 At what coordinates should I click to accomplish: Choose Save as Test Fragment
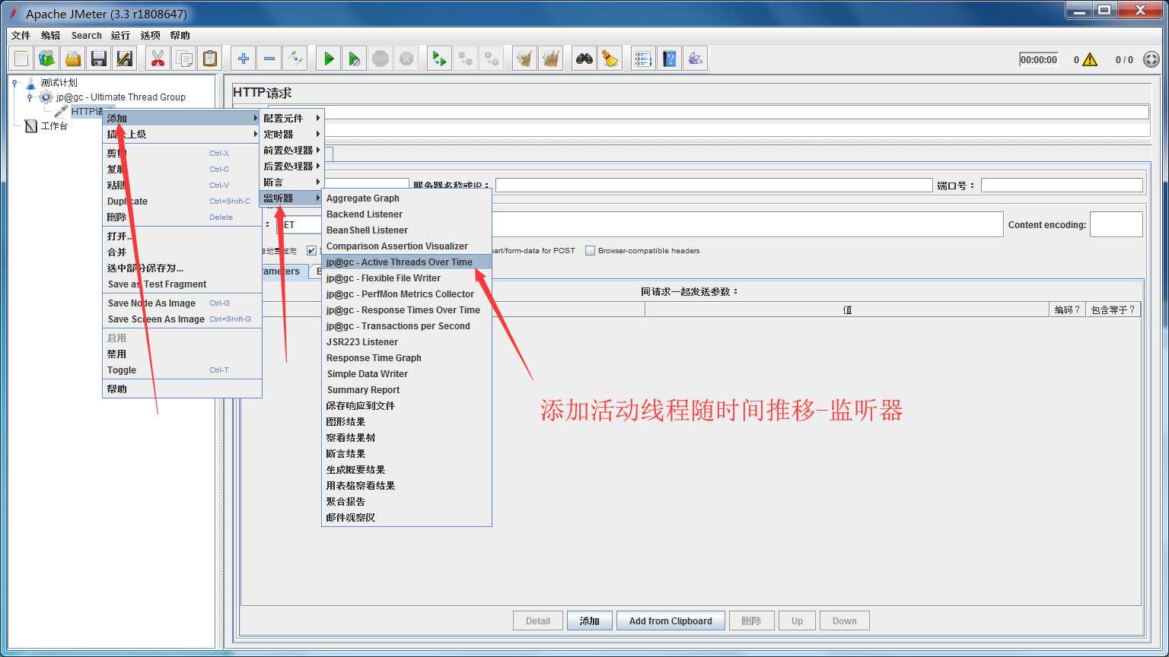(182, 284)
